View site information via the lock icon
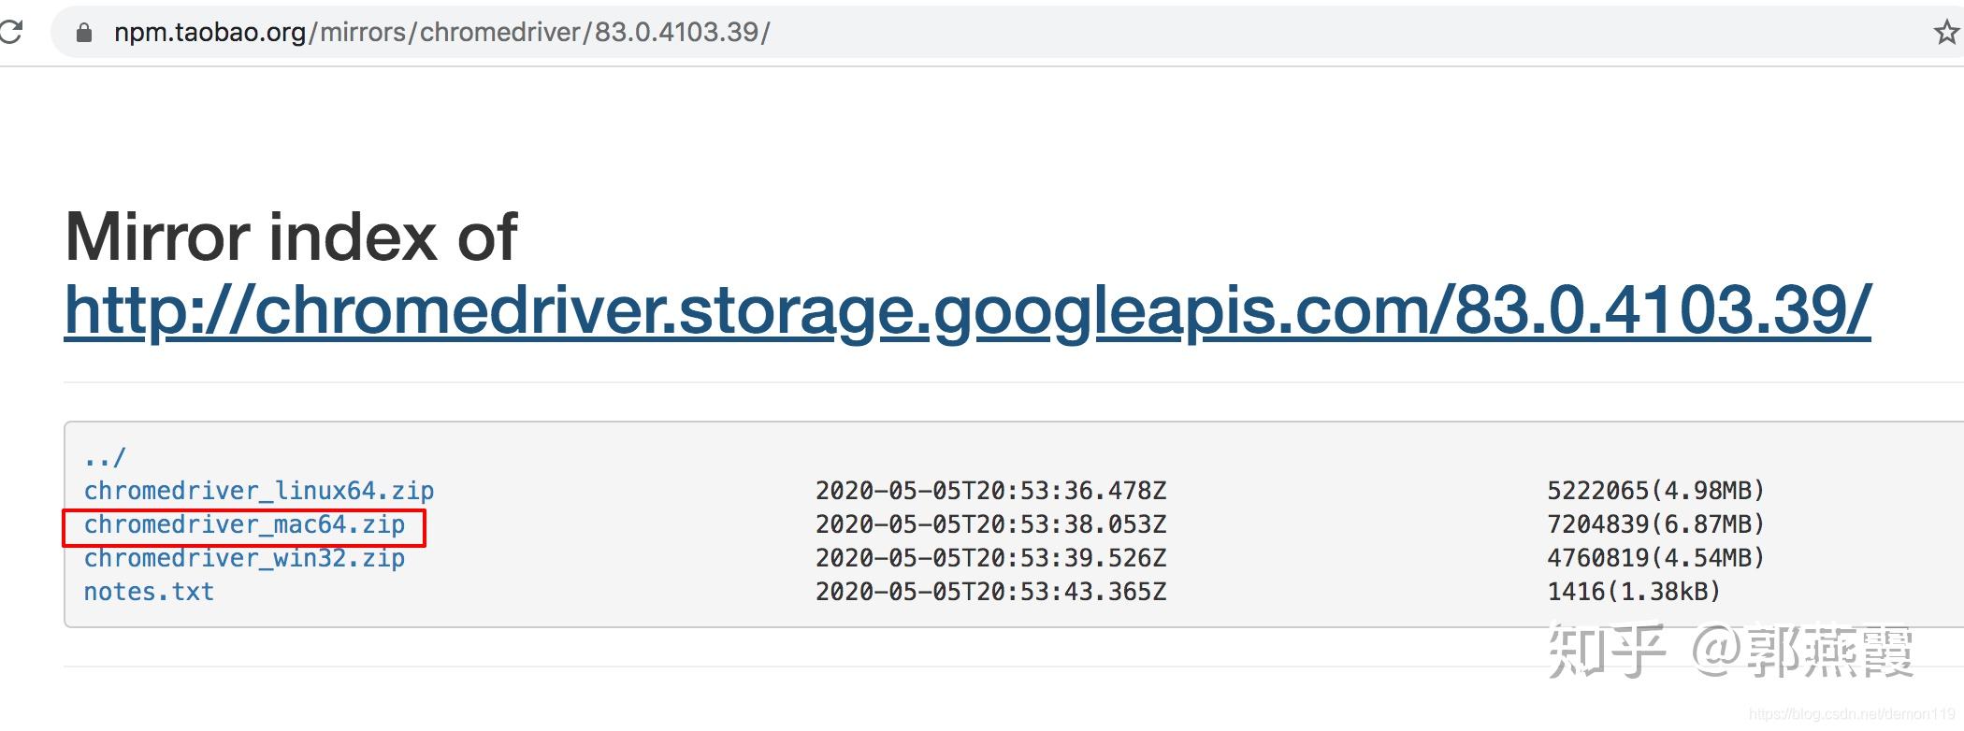The width and height of the screenshot is (1964, 731). (84, 33)
